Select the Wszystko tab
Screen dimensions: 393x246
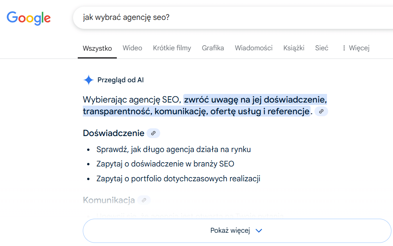[97, 48]
